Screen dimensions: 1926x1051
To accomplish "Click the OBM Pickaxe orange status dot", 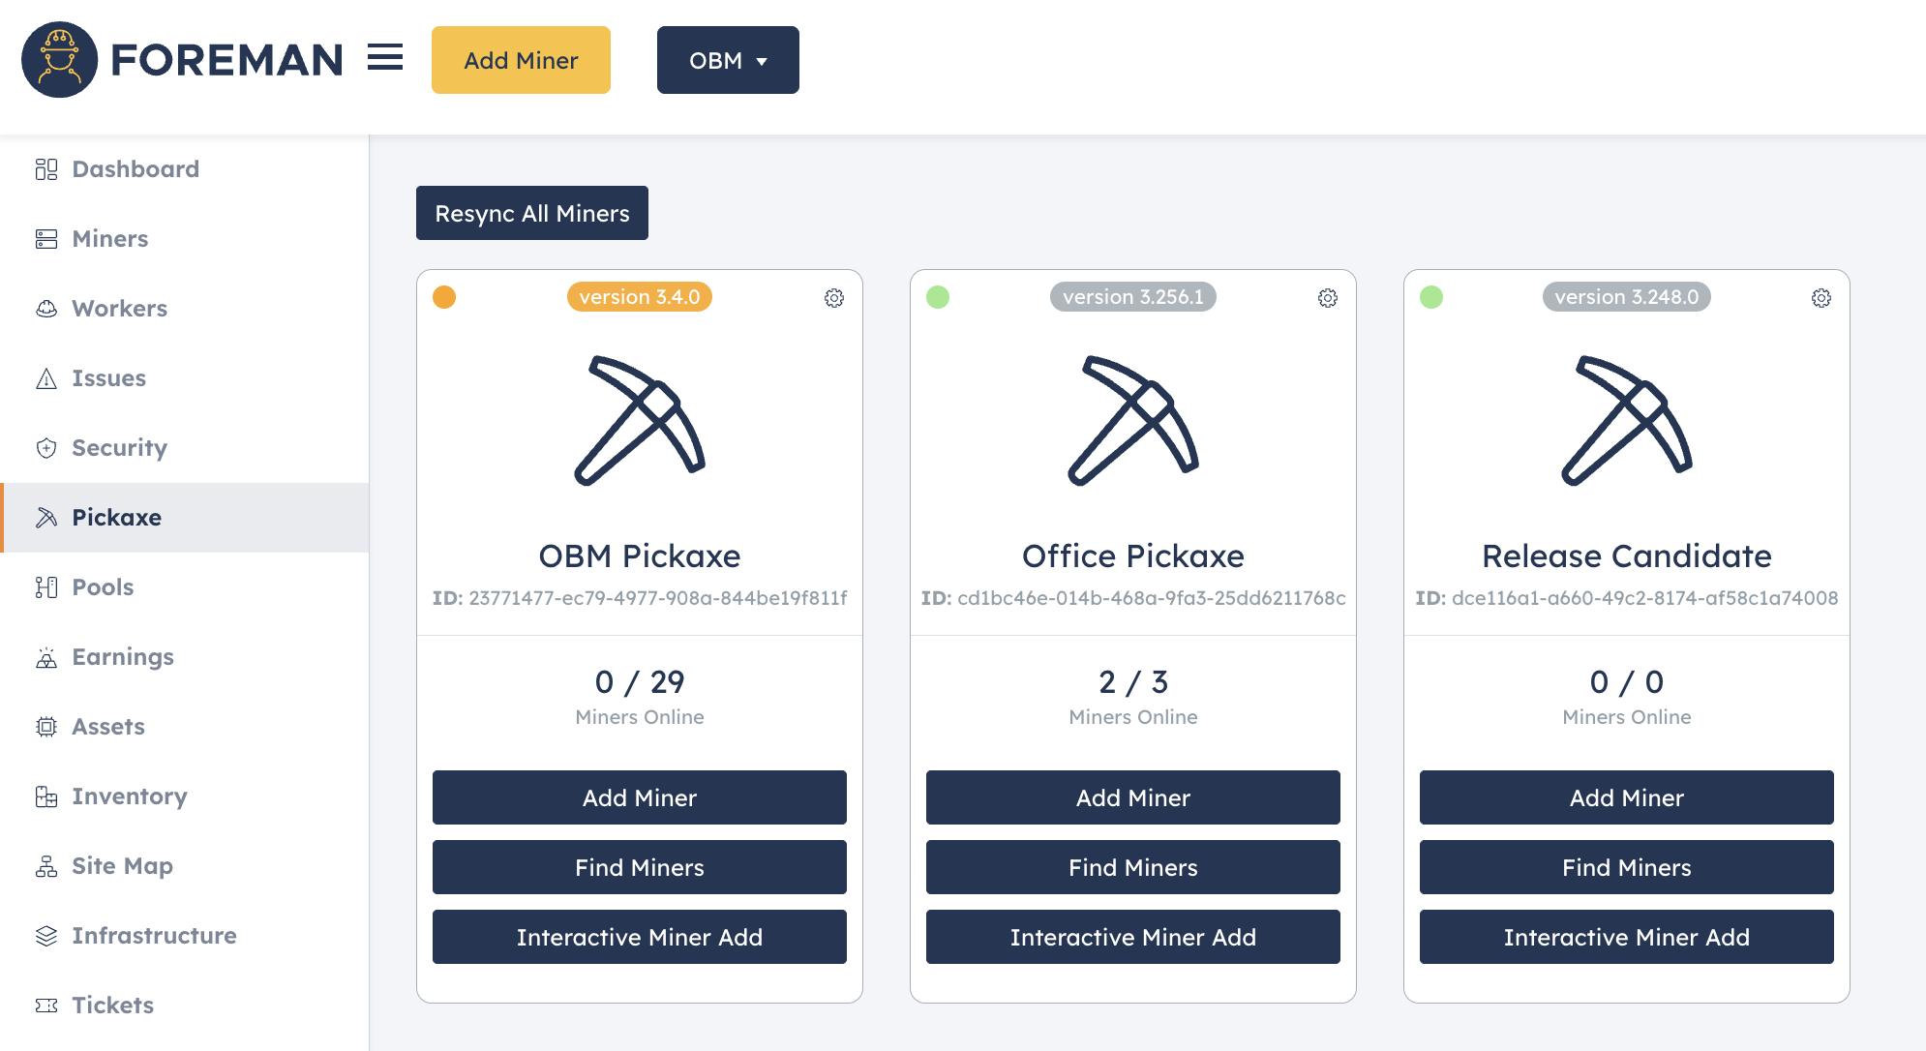I will (x=444, y=297).
